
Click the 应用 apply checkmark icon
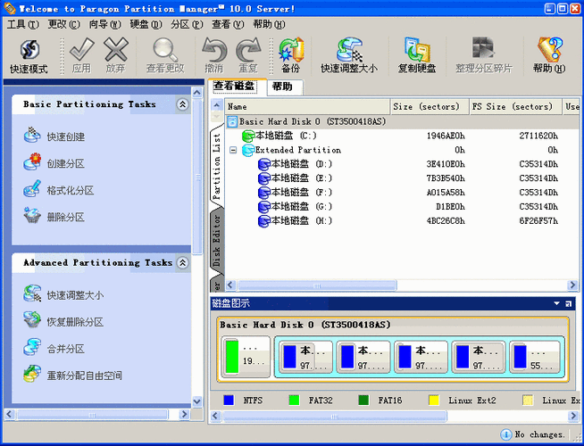81,56
